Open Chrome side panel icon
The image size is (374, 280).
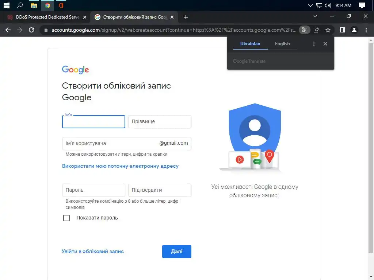[x=343, y=30]
